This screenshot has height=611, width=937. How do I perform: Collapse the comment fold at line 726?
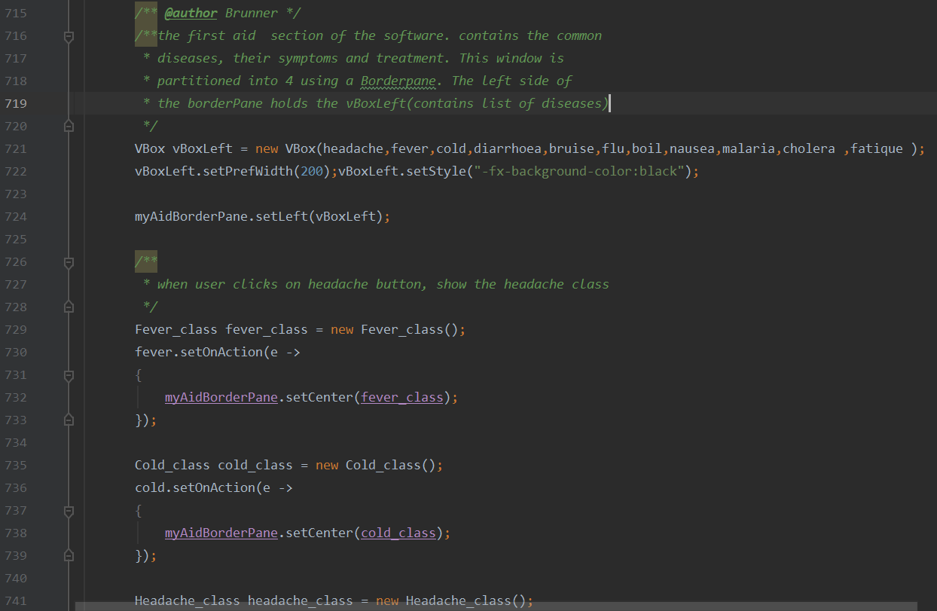click(69, 261)
